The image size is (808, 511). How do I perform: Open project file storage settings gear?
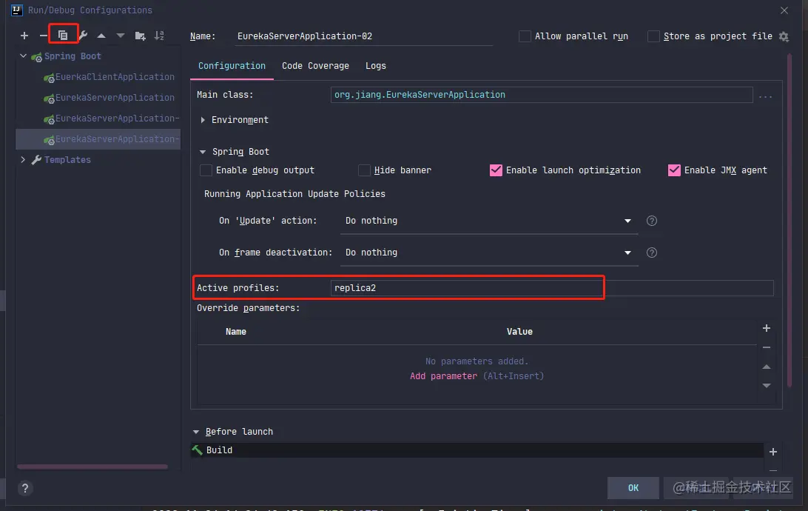[x=784, y=36]
